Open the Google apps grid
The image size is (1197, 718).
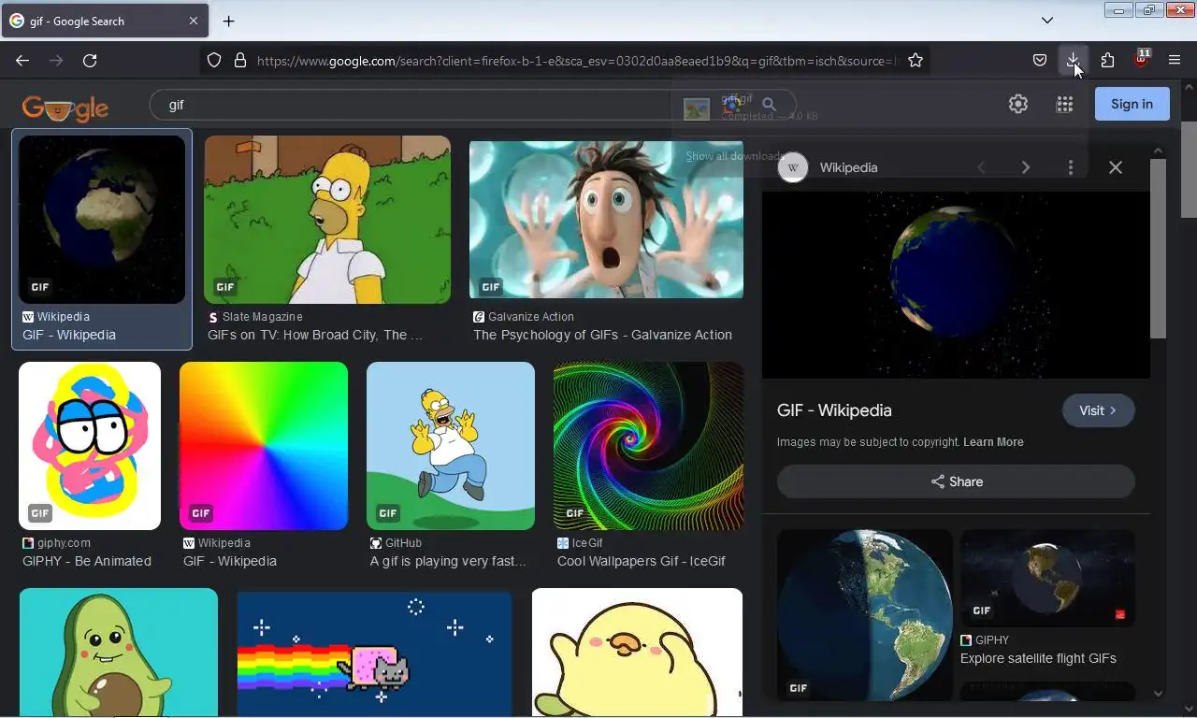1064,105
